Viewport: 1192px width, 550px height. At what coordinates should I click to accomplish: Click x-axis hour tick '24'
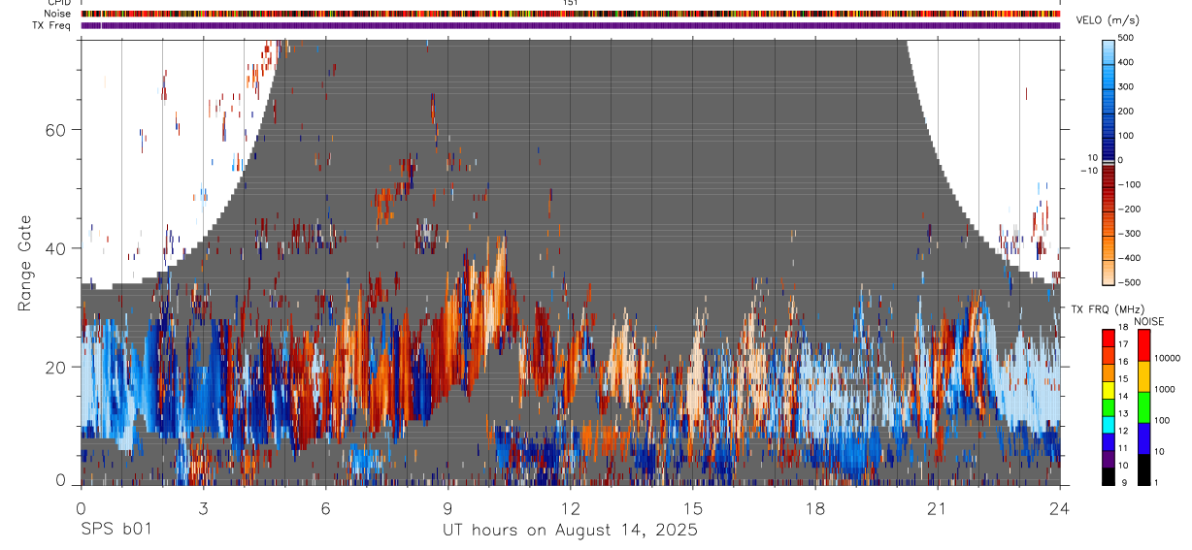tap(1060, 507)
